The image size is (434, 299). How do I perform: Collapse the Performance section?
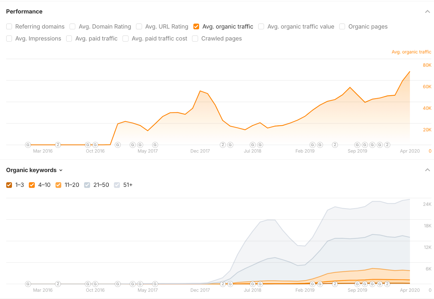pyautogui.click(x=427, y=11)
